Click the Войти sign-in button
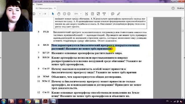 [180, 8]
